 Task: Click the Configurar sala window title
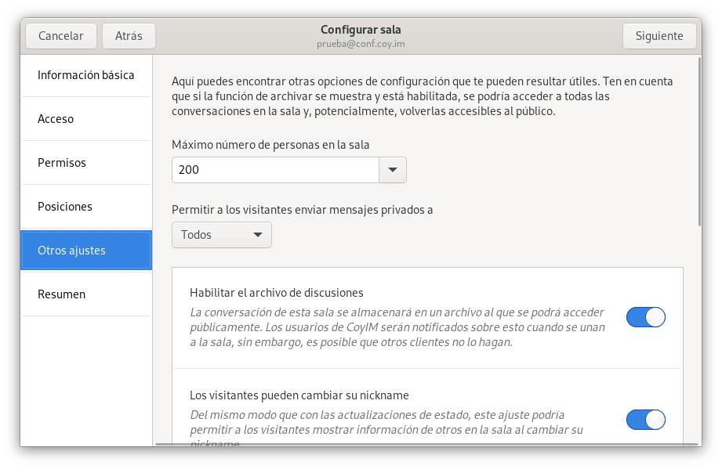tap(361, 30)
